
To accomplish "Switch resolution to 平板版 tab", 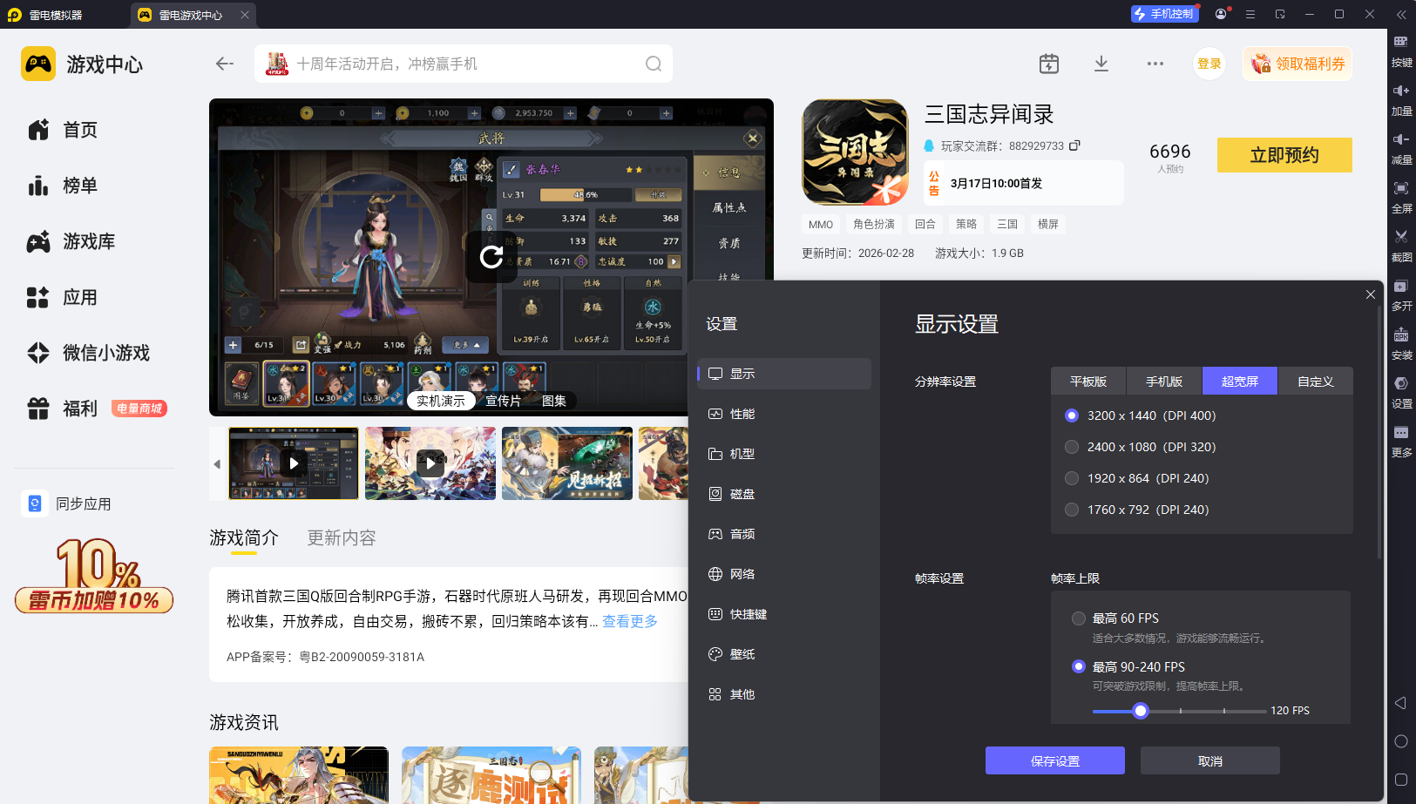I will click(x=1088, y=381).
